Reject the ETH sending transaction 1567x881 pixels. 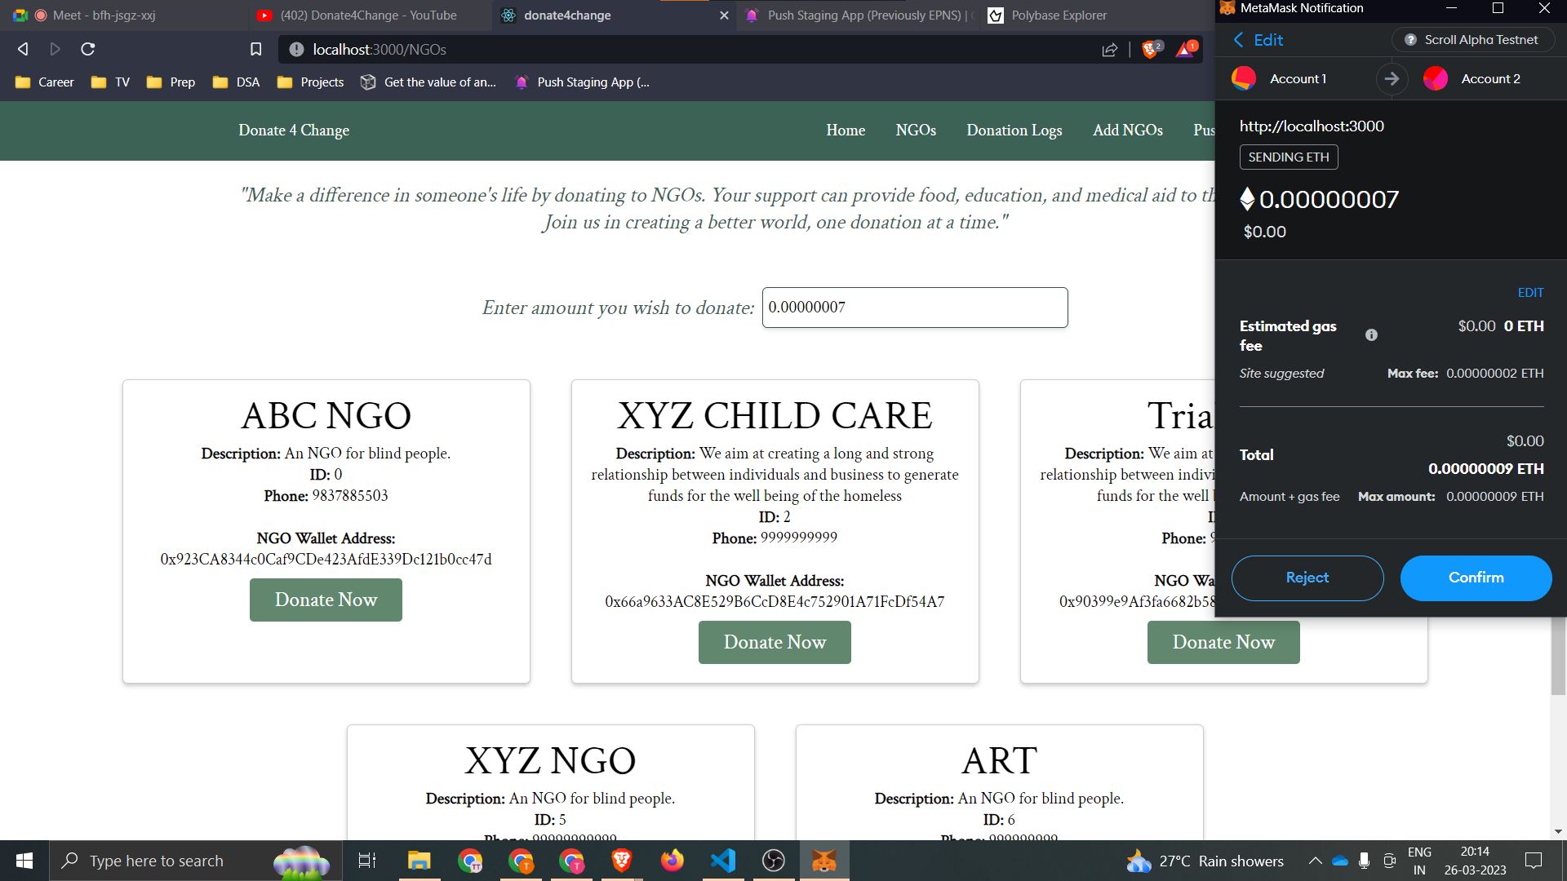coord(1307,578)
